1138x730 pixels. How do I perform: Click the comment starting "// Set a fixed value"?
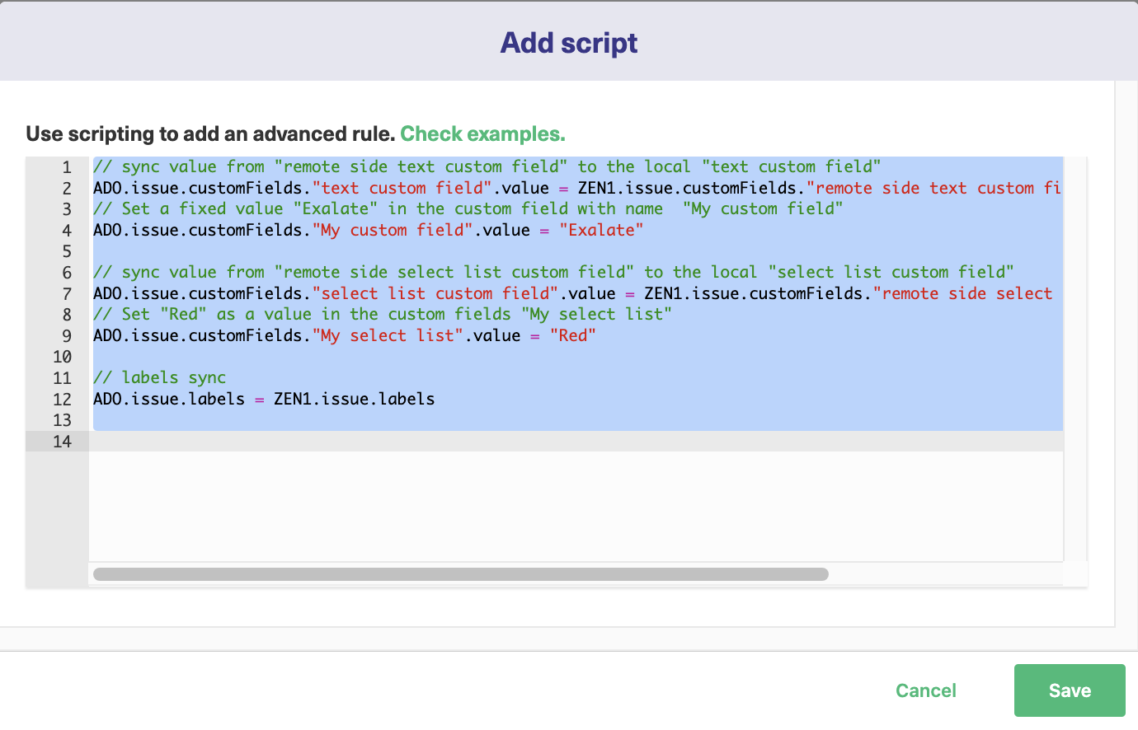(x=468, y=208)
